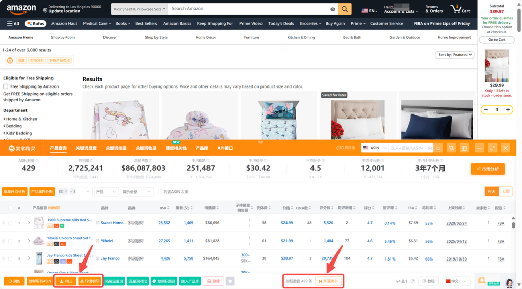
Task: Click the 加载更多 load more button
Action: point(329,281)
